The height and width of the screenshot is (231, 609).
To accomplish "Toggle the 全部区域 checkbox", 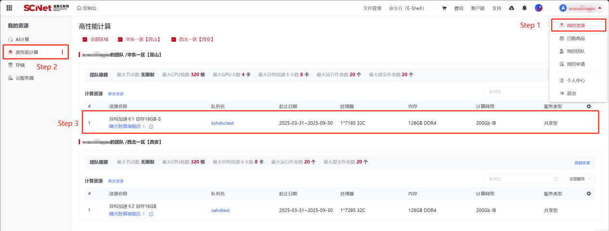I will click(85, 39).
